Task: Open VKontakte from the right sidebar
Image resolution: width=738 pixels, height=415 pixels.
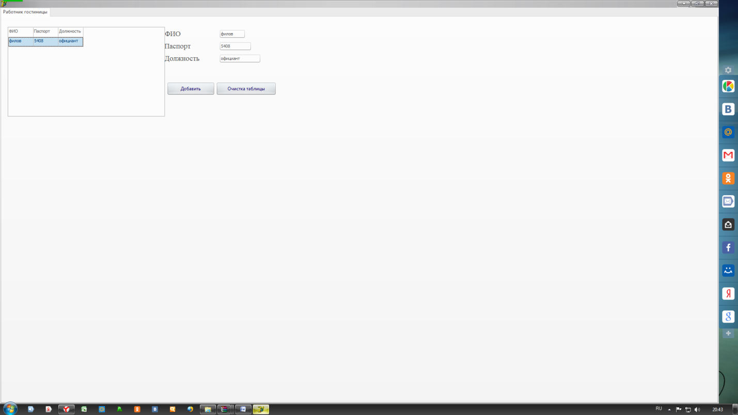Action: 728,109
